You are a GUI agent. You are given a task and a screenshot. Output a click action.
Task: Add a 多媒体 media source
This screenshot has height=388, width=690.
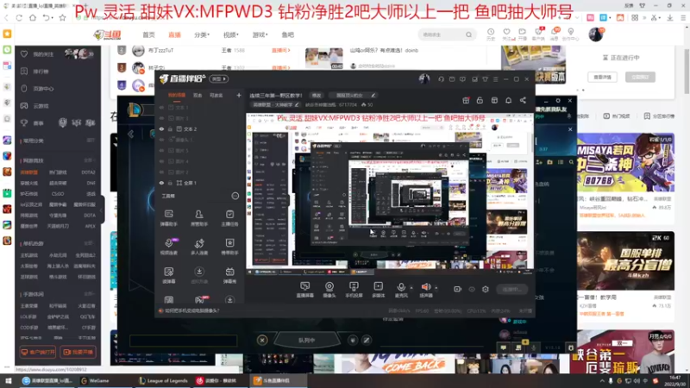click(378, 290)
